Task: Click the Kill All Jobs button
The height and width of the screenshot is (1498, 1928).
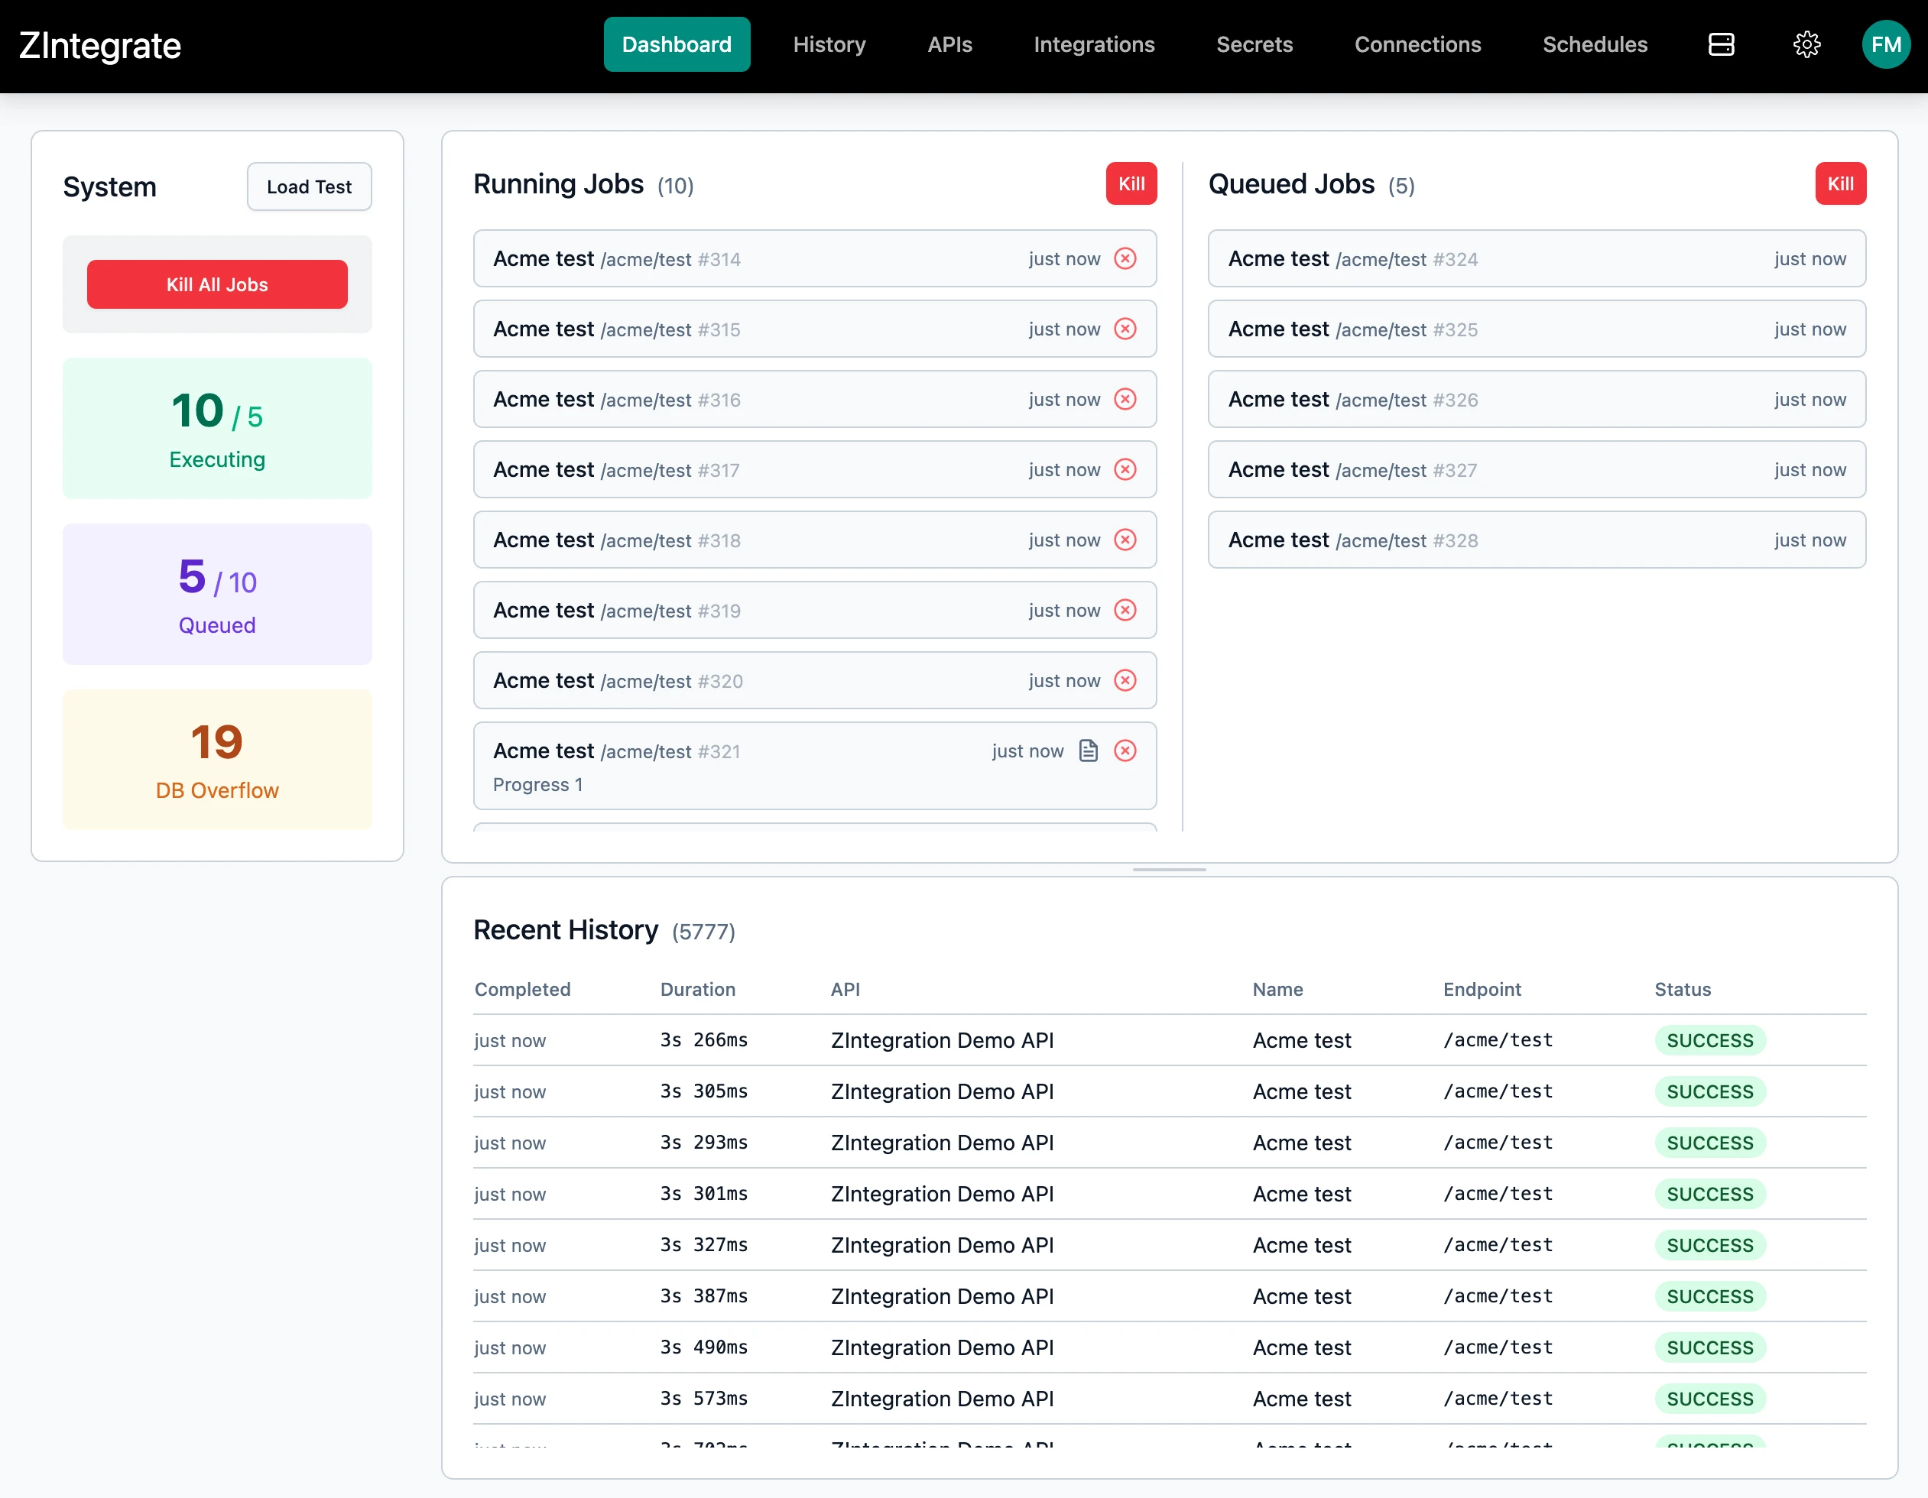Action: coord(216,284)
